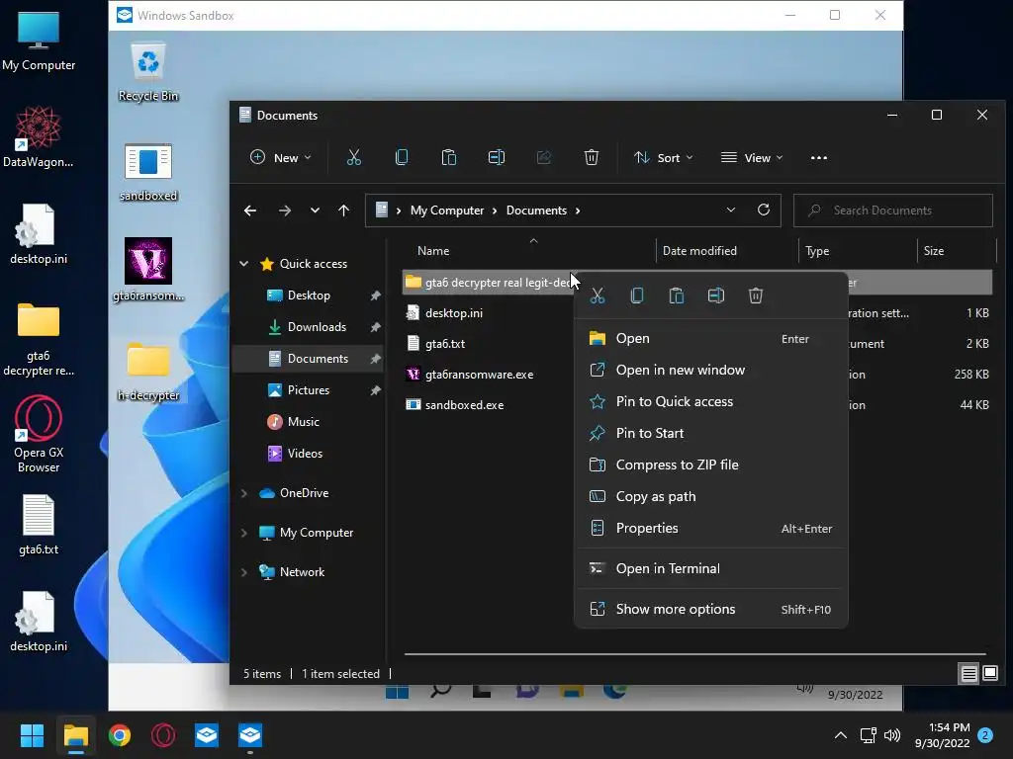
Task: Click Cut icon in Documents toolbar
Action: coord(353,157)
